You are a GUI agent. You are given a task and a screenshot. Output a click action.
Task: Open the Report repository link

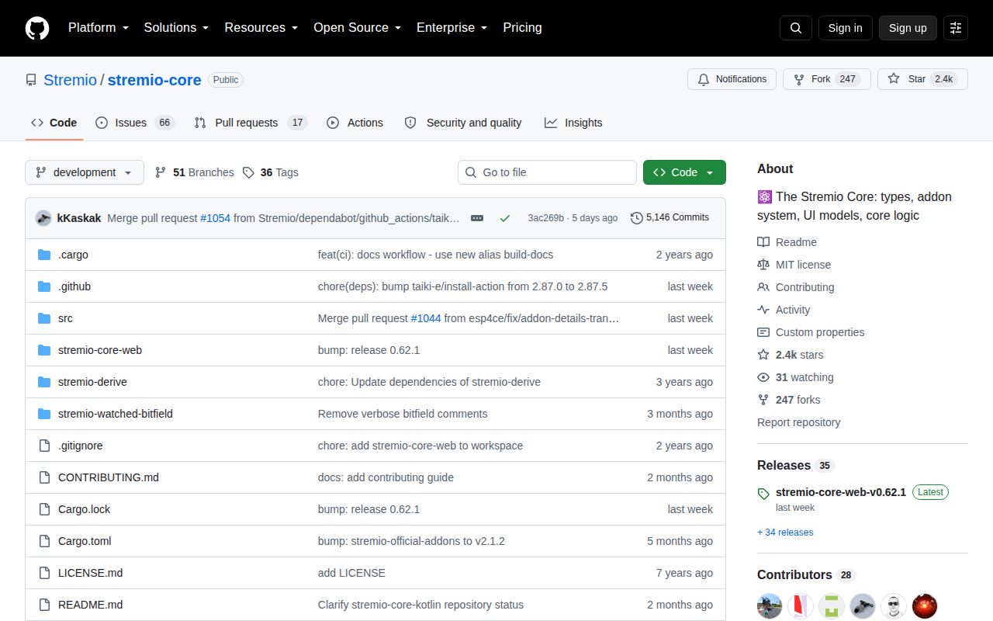798,422
